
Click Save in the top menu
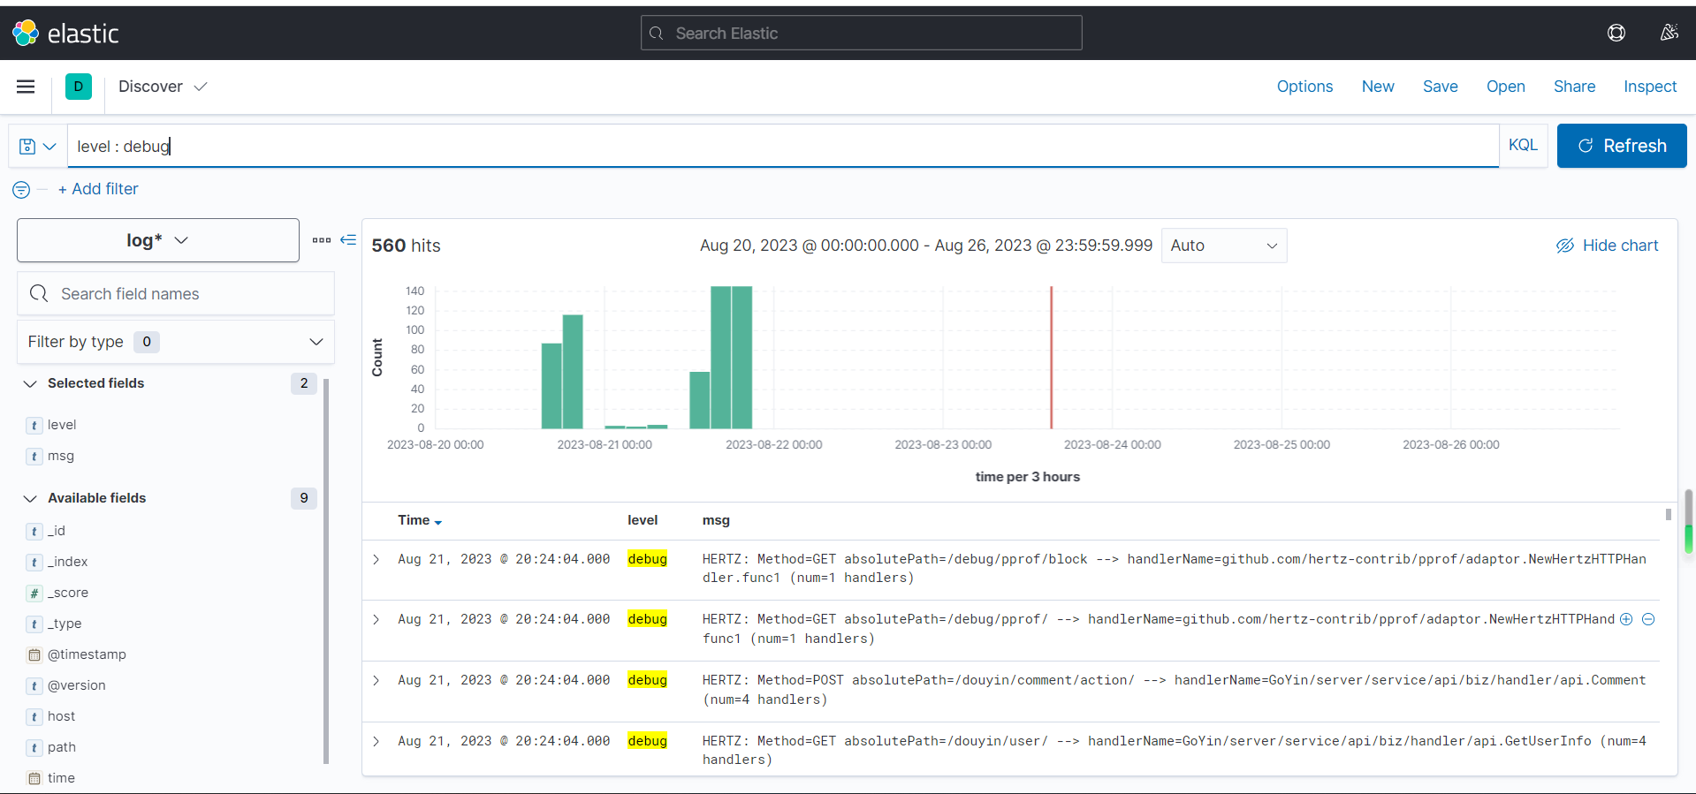pos(1441,87)
